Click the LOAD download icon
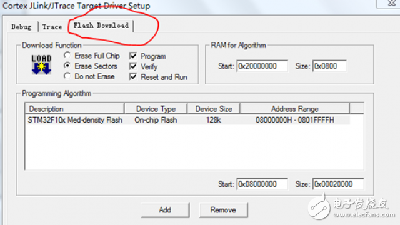This screenshot has width=400, height=225. 41,65
